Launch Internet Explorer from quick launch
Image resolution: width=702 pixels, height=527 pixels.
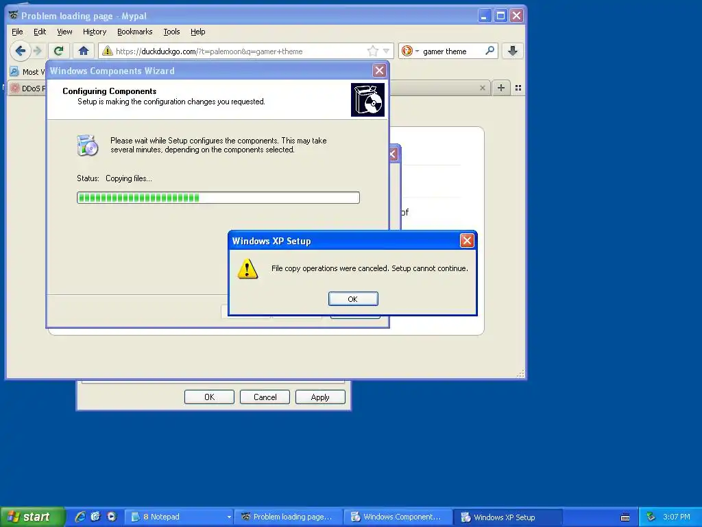point(80,517)
